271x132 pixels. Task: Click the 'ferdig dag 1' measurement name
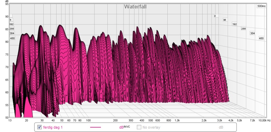[53, 128]
